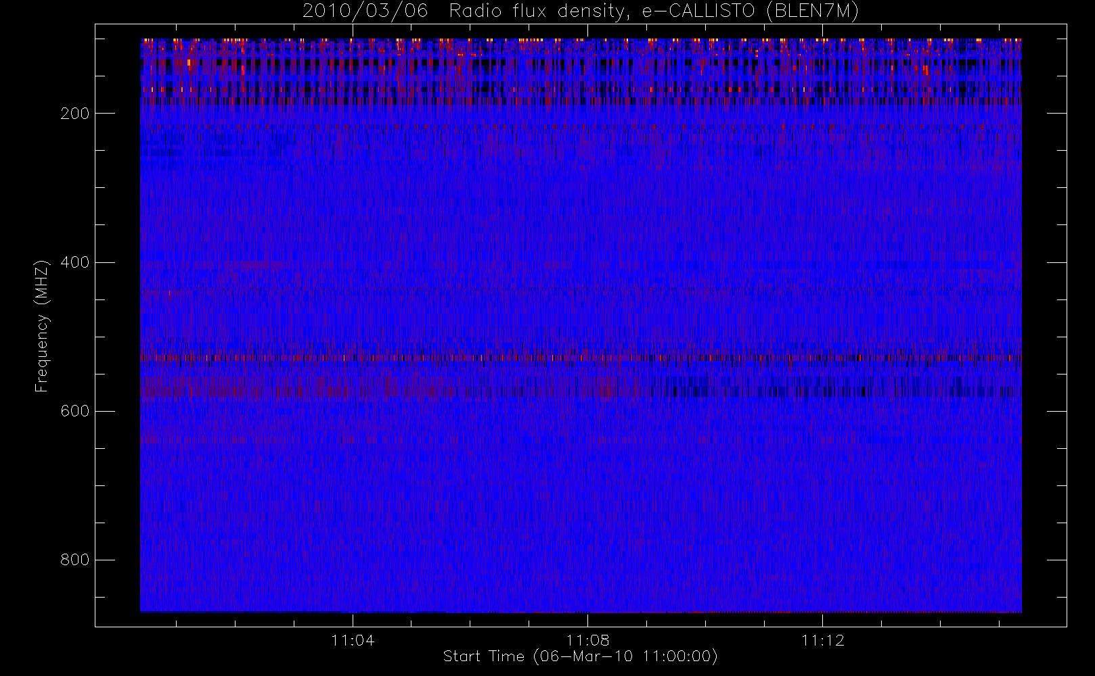Click the '11:12' time tick label
The height and width of the screenshot is (676, 1095).
click(823, 640)
